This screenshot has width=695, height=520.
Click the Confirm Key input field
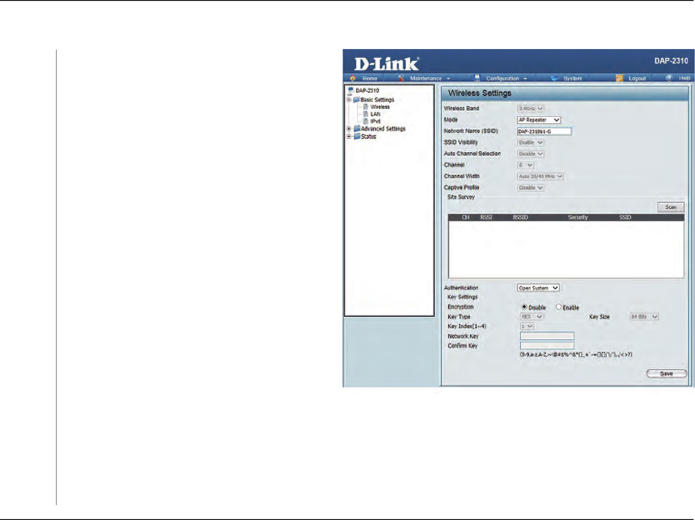pyautogui.click(x=547, y=345)
